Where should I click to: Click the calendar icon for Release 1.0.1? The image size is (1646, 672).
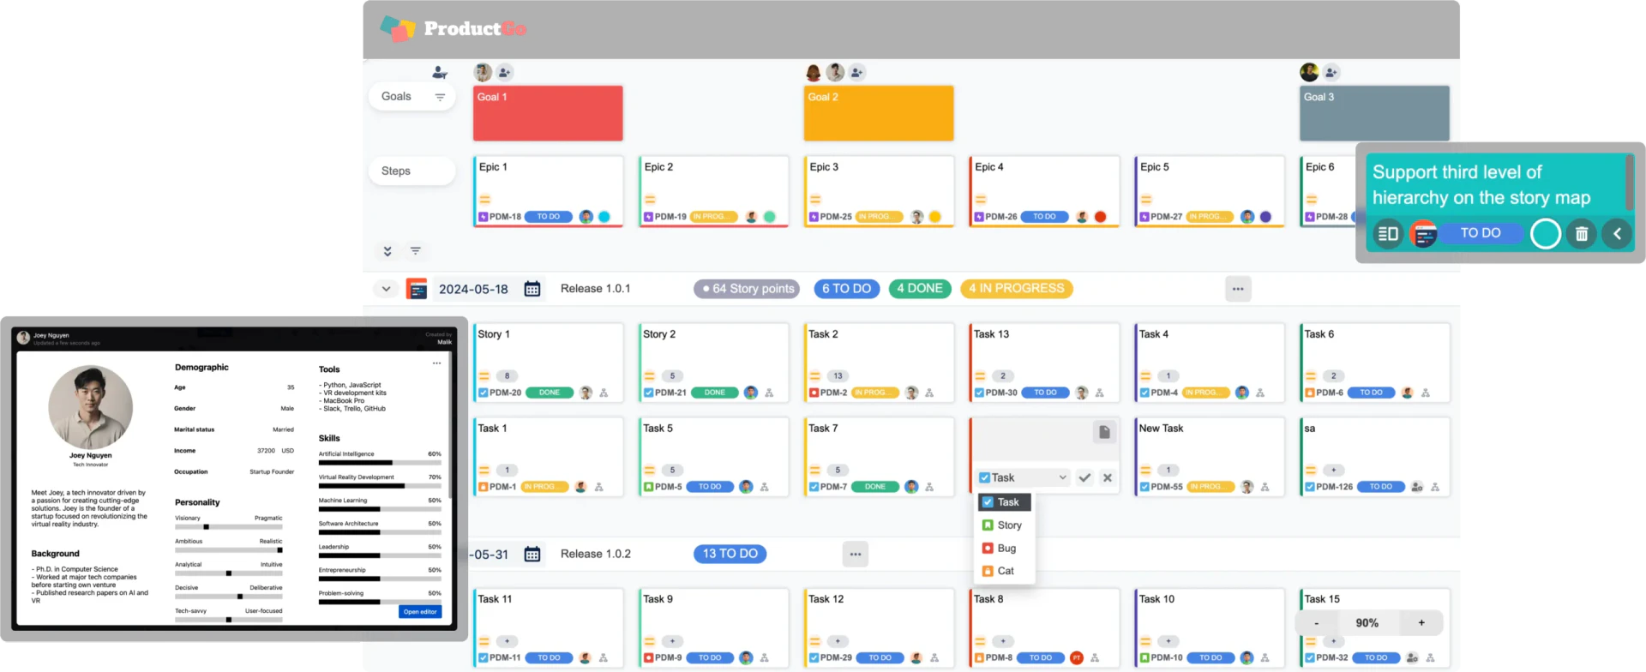click(x=532, y=289)
